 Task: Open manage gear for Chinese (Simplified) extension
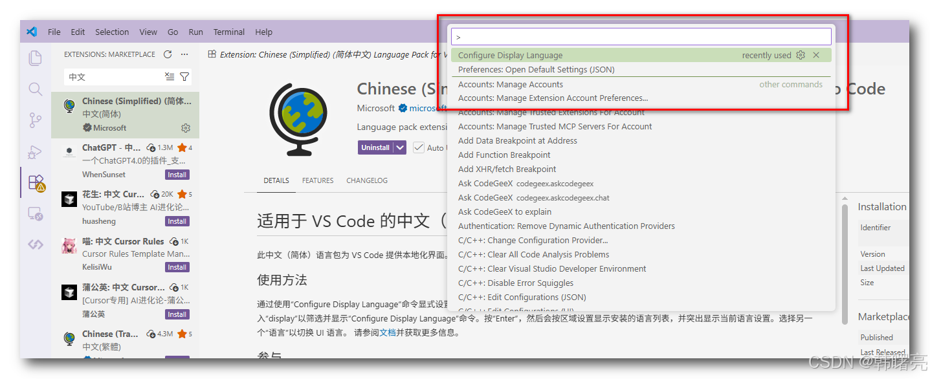click(x=186, y=128)
